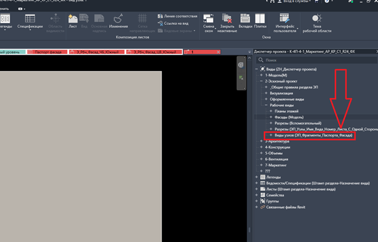Expand Виды узлов (ЭП_Фрагменты_Паспорта_Фасада)
Viewport: 378px width, 242px height.
coord(271,135)
